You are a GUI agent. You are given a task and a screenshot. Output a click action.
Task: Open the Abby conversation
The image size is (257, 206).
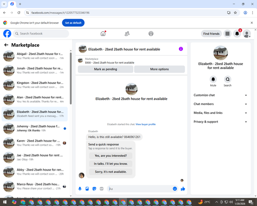pos(34,172)
